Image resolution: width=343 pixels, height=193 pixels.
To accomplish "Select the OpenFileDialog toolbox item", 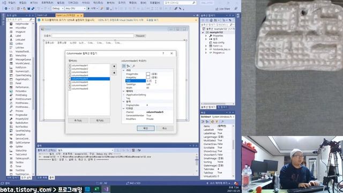I will click(23, 75).
